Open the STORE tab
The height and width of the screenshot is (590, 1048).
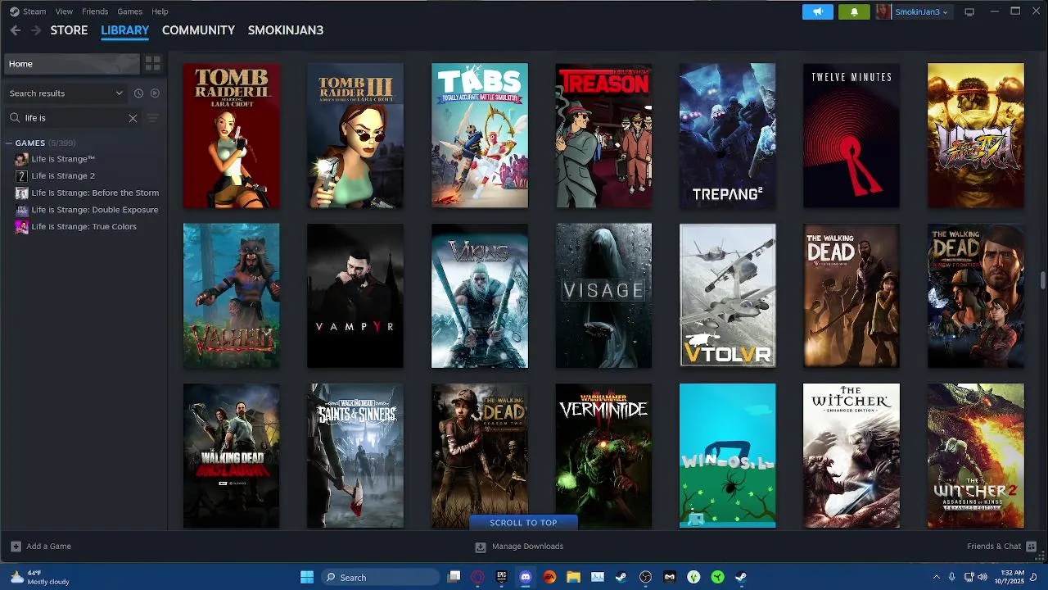69,30
